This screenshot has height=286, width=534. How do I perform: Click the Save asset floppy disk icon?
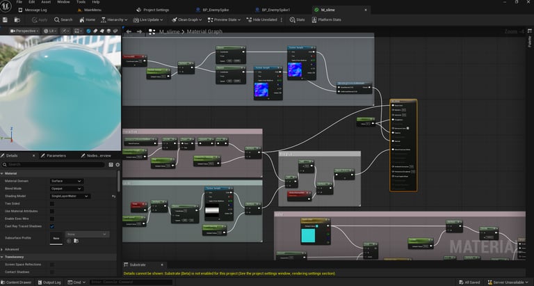(x=6, y=19)
